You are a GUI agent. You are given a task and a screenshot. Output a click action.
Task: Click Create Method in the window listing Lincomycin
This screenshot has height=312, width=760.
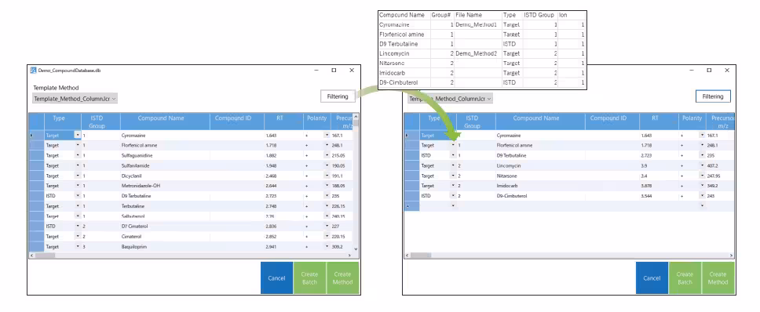(x=718, y=278)
